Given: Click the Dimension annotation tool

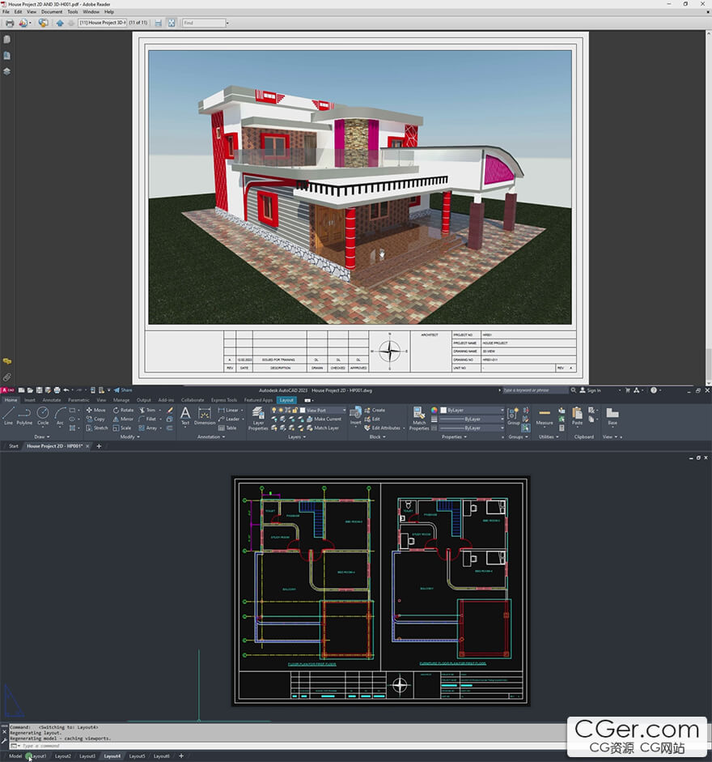Looking at the screenshot, I should point(205,415).
